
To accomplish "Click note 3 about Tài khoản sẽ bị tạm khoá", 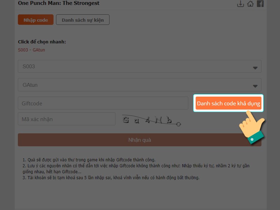I will click(111, 178).
